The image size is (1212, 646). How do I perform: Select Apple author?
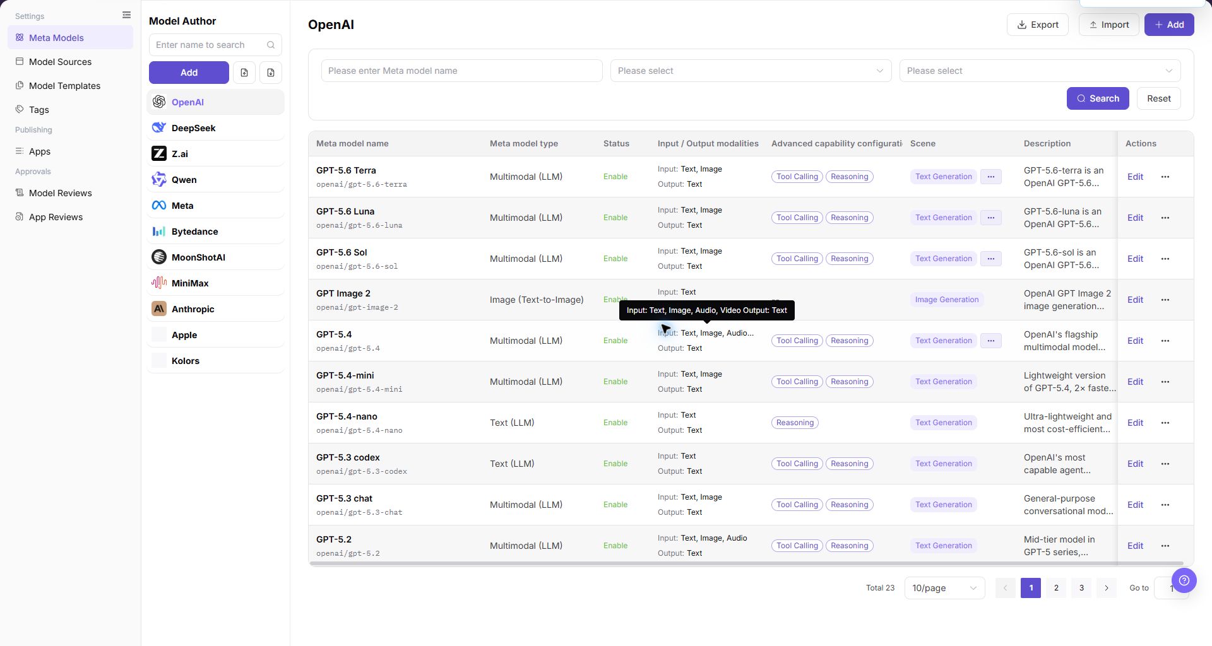point(215,335)
